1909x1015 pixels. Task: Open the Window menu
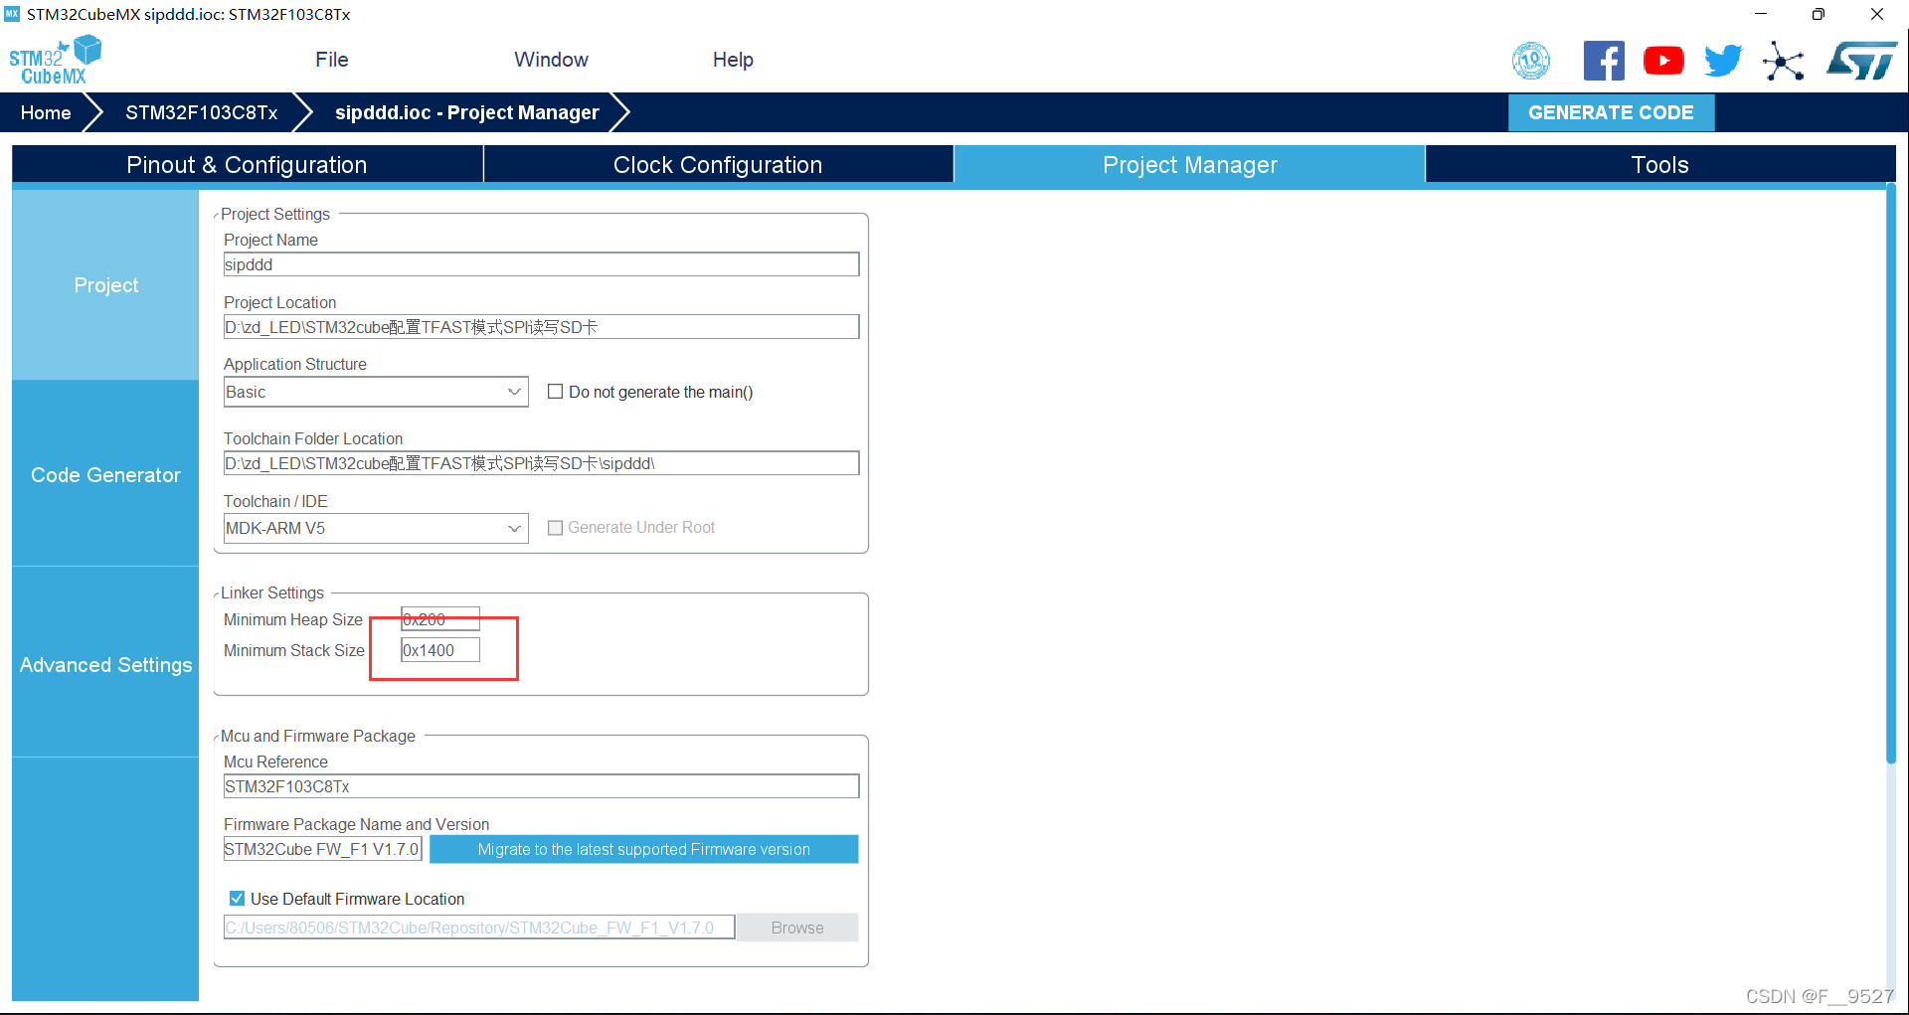click(551, 60)
